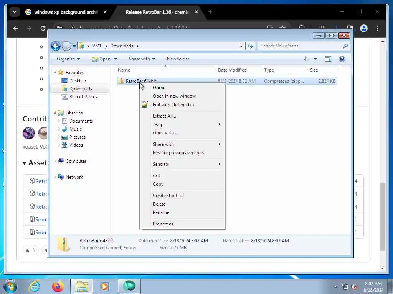Open the Videos library
The height and width of the screenshot is (294, 393).
click(x=76, y=145)
